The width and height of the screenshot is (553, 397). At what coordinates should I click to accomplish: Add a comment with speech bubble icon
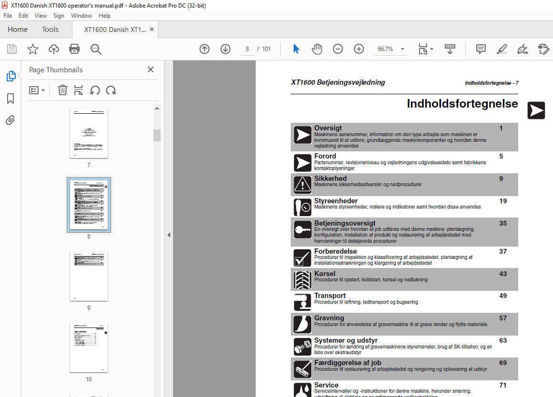481,49
